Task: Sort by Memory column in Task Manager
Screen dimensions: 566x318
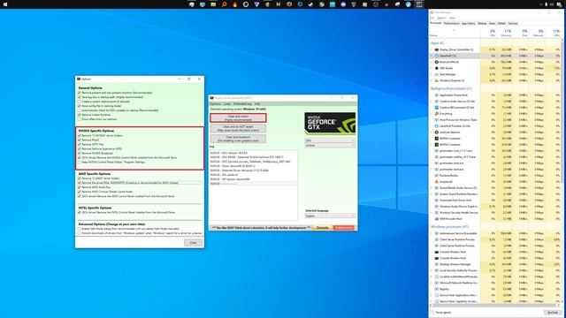Action: click(x=506, y=33)
